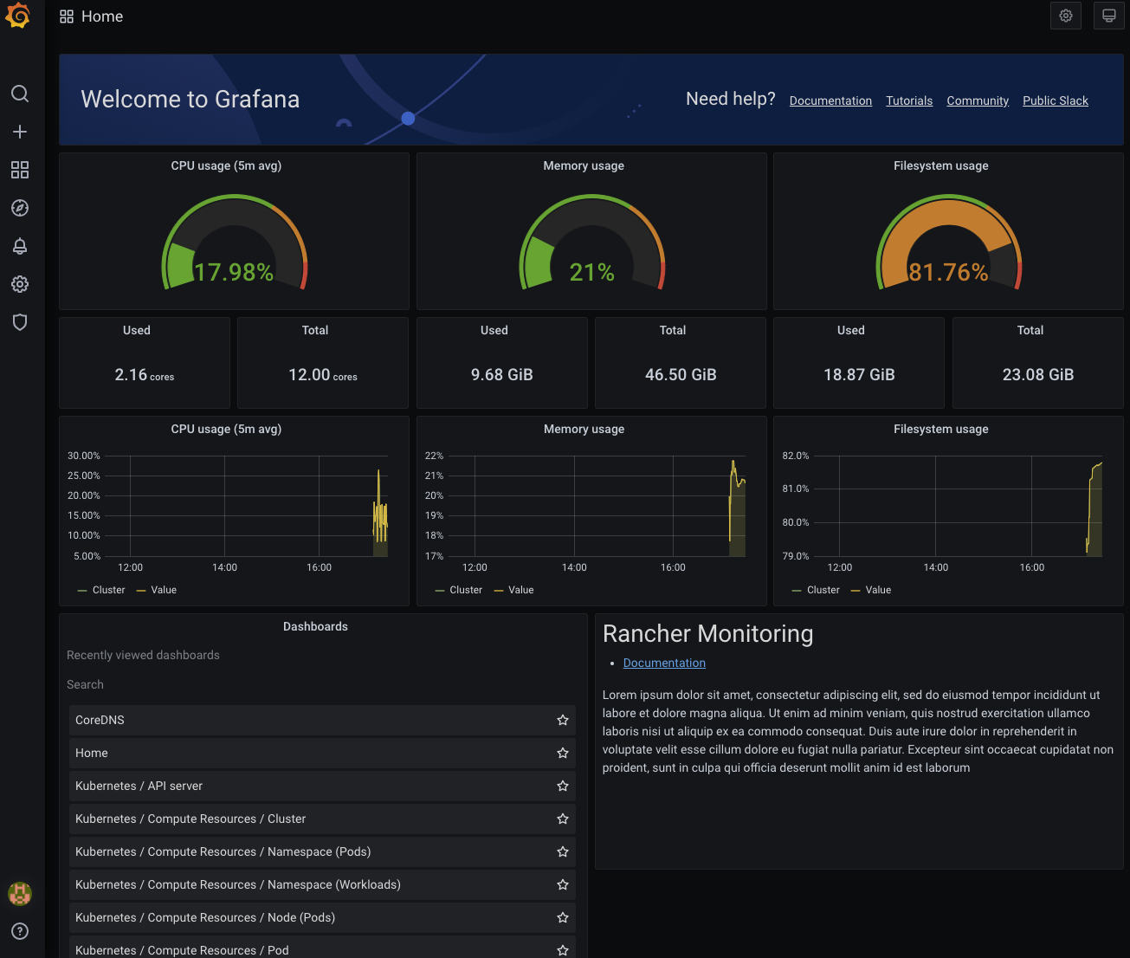Open Search from the left sidebar
Screen dimensions: 1130x958
click(x=20, y=94)
